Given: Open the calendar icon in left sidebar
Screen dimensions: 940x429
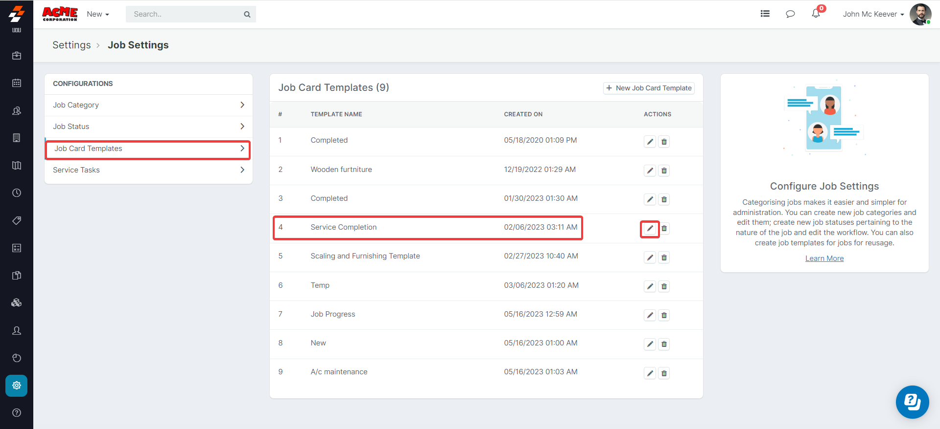Looking at the screenshot, I should click(x=17, y=83).
